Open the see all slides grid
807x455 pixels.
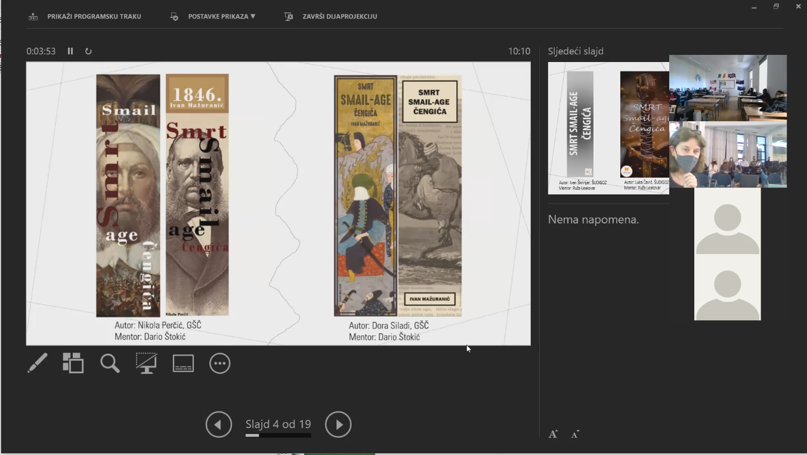tap(73, 363)
